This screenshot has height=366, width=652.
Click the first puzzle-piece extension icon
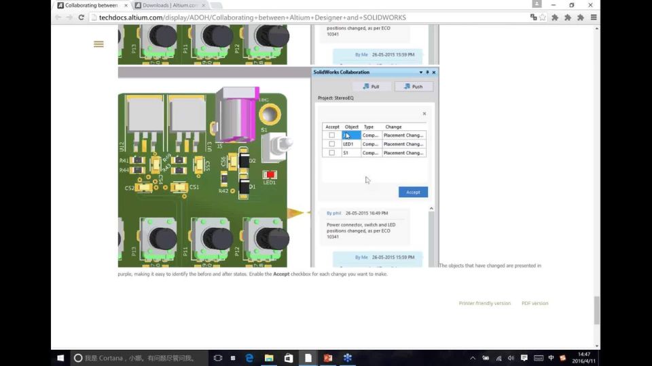click(x=555, y=18)
